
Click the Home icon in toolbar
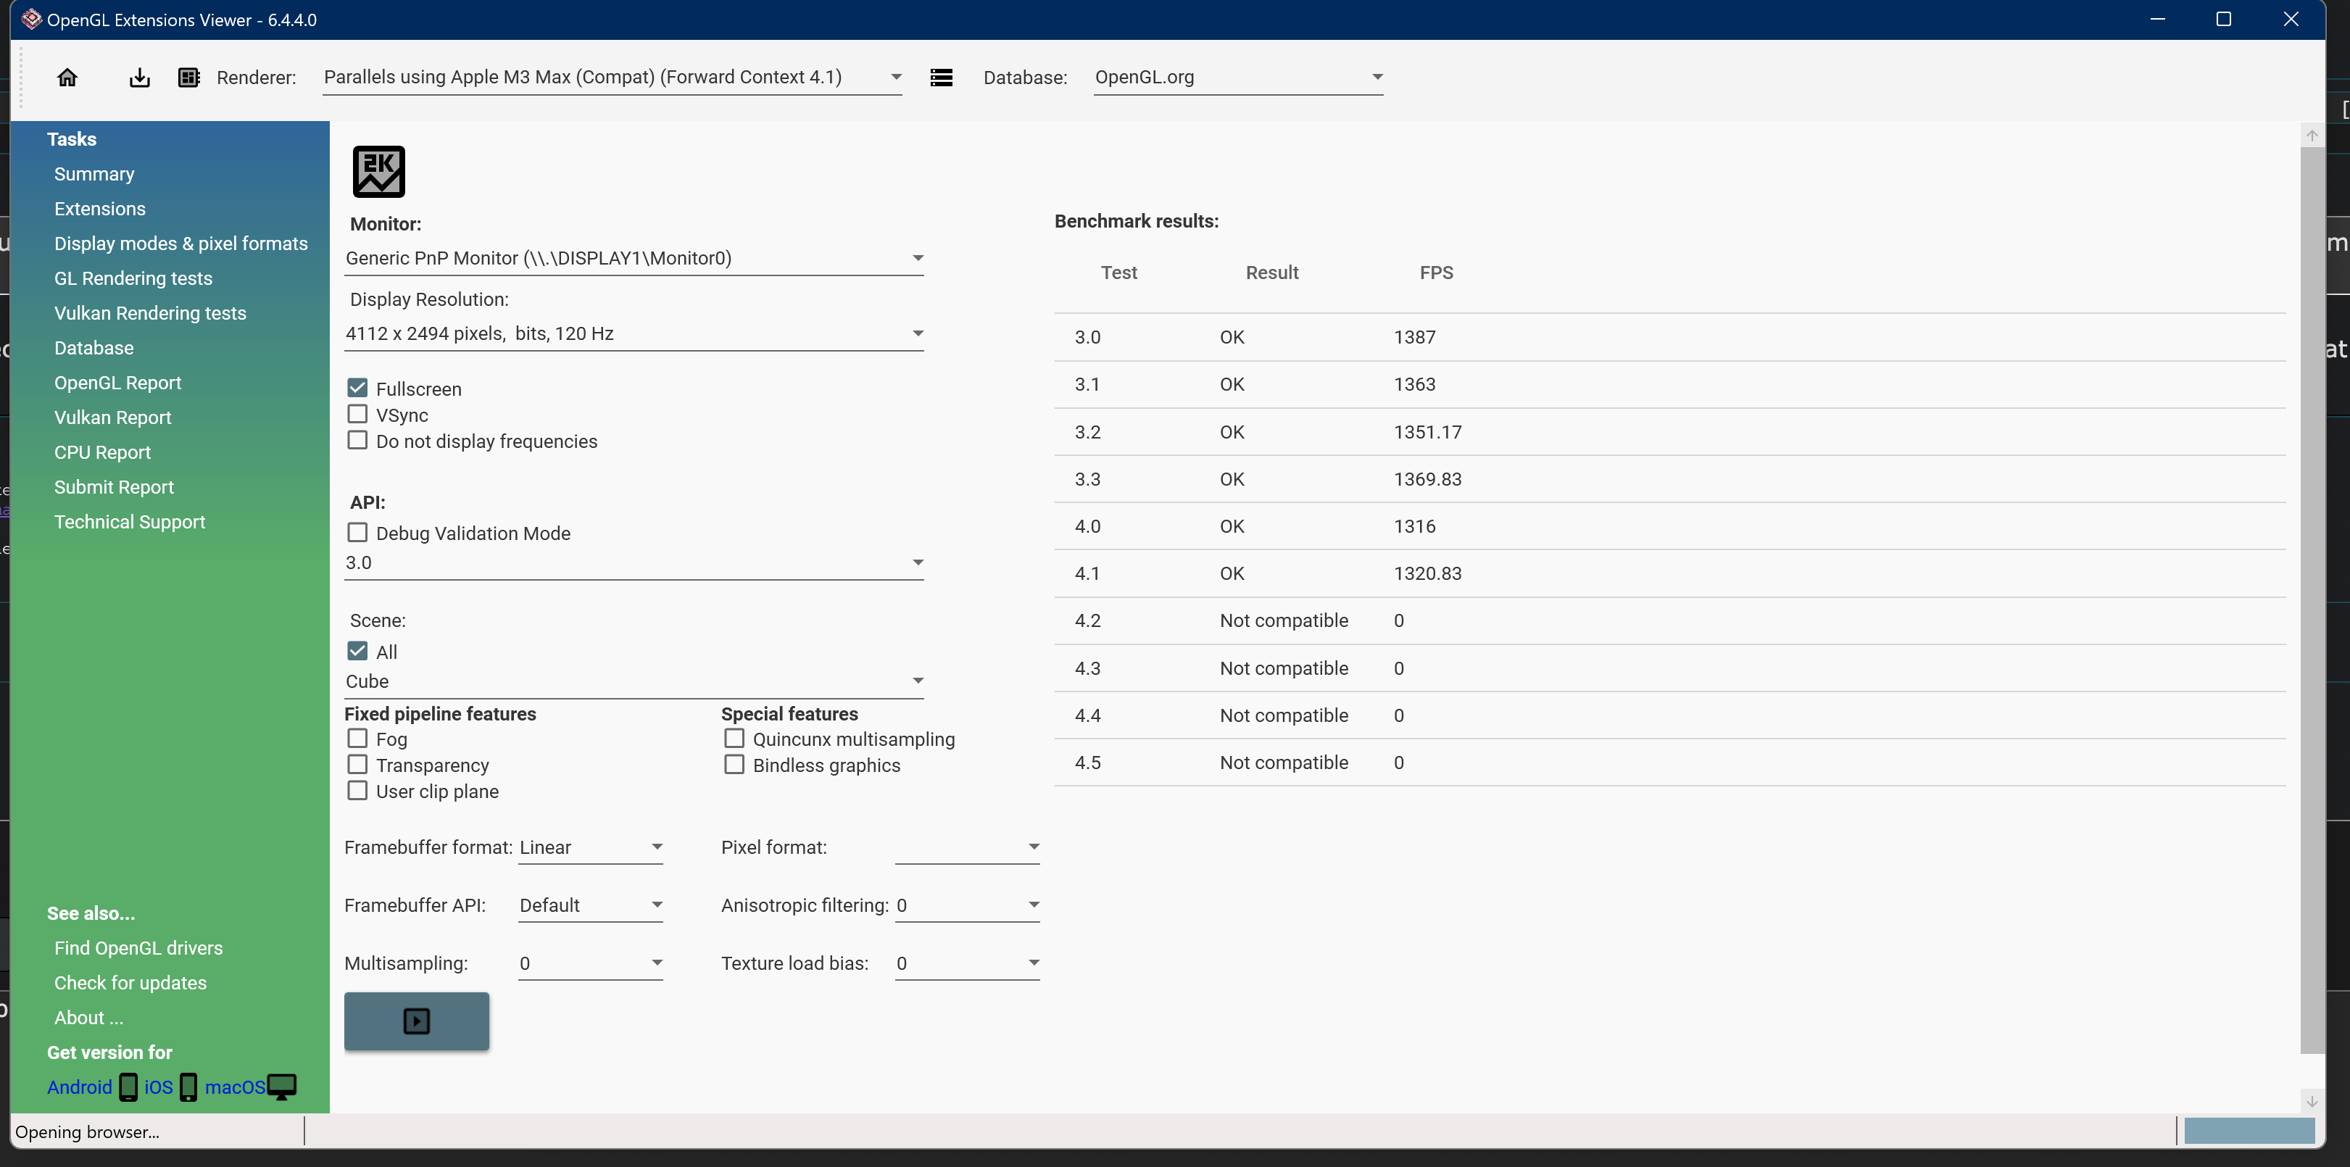tap(67, 78)
